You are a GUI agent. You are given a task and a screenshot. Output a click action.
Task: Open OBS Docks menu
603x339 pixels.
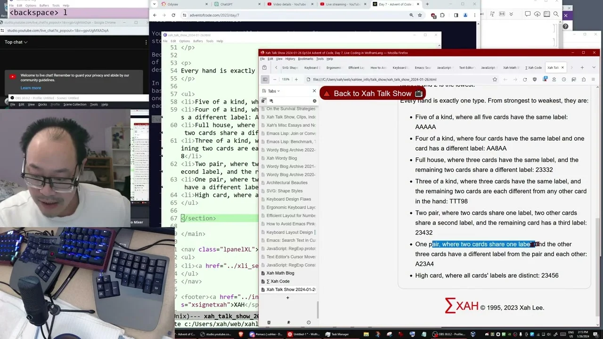click(42, 105)
